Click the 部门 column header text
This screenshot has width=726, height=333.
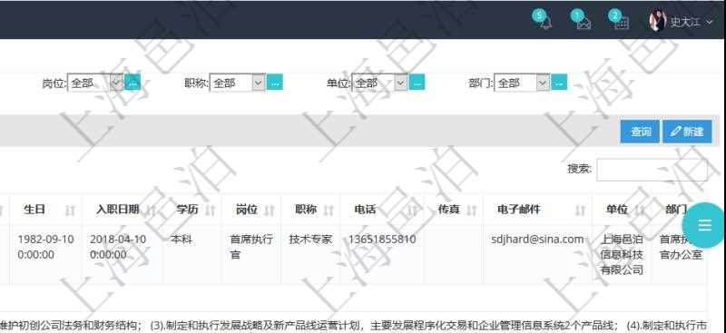(676, 210)
